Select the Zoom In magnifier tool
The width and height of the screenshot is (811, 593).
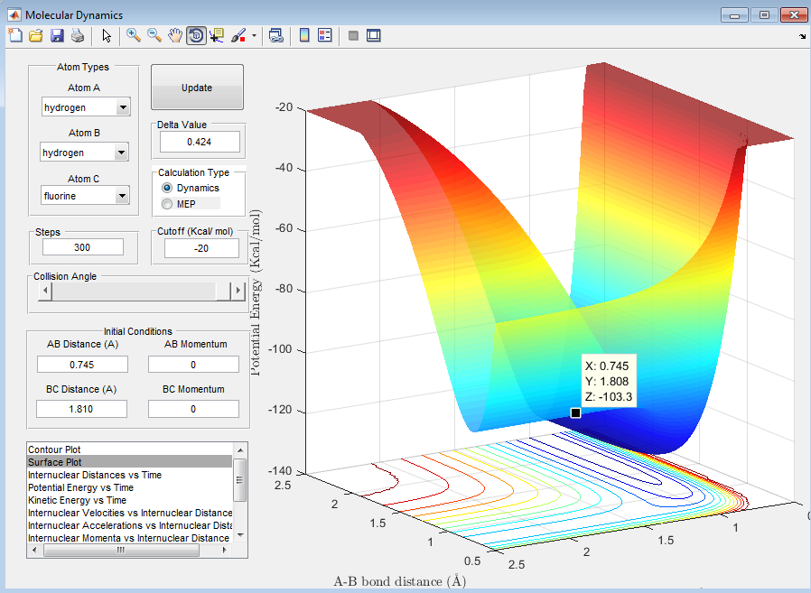click(134, 35)
